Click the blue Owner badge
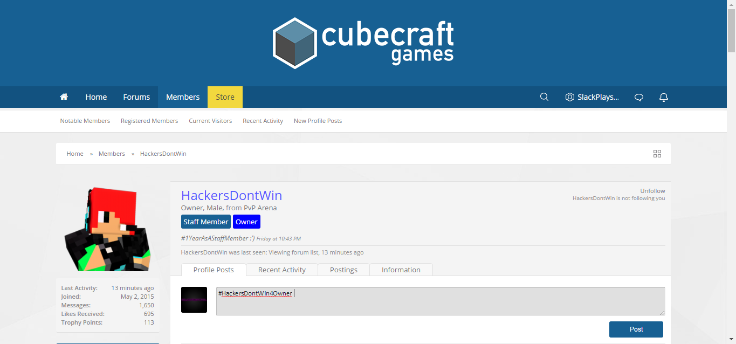The height and width of the screenshot is (344, 736). pyautogui.click(x=246, y=222)
